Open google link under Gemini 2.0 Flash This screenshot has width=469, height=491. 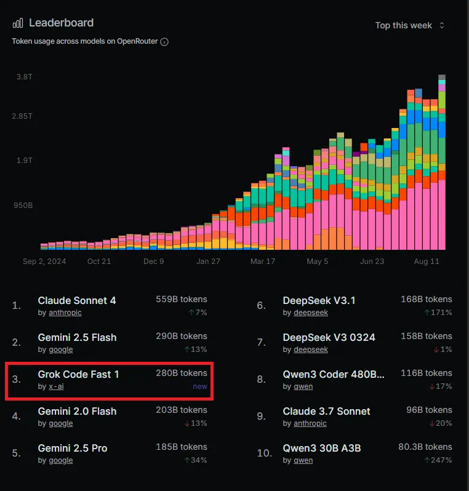click(x=61, y=423)
